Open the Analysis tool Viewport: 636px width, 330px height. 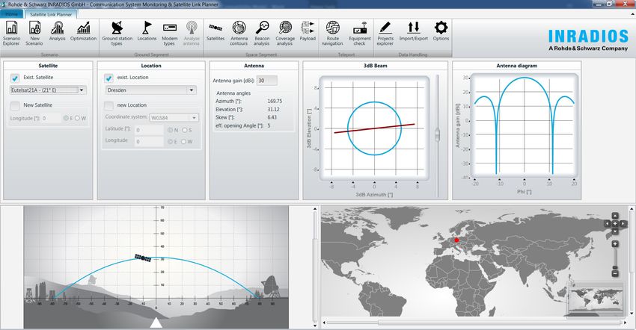pos(57,31)
